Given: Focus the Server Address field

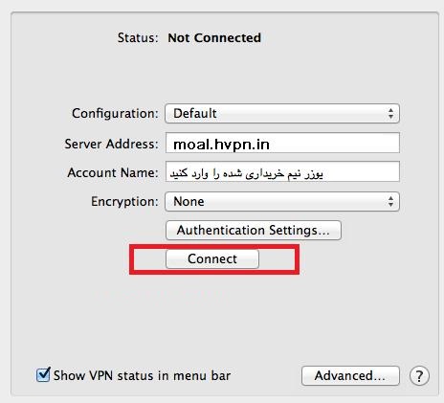Looking at the screenshot, I should 282,143.
